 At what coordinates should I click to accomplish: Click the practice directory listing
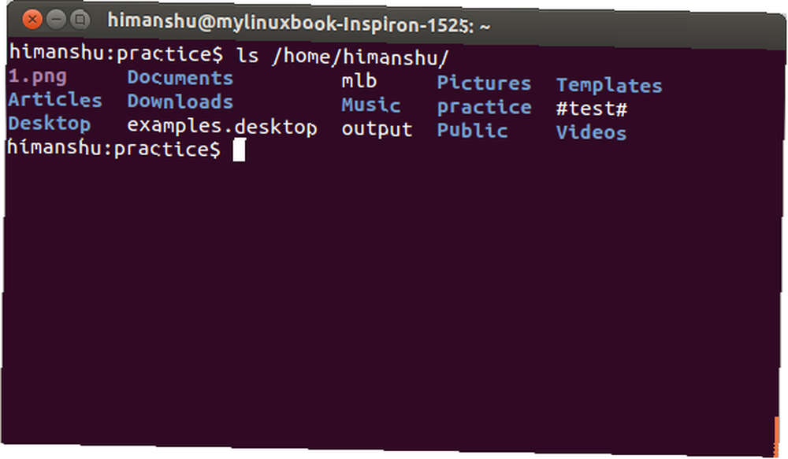point(484,108)
